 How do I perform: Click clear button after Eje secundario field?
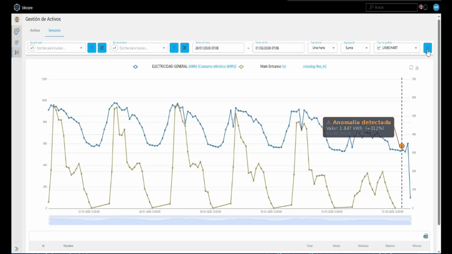click(185, 48)
